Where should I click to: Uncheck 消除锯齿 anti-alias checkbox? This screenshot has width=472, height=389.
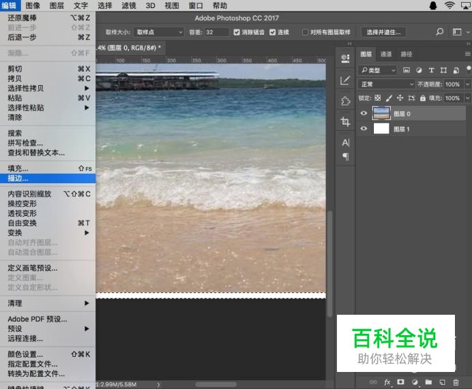237,32
